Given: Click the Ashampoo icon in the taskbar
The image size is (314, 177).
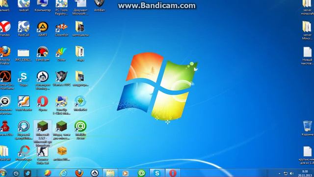Looking at the screenshot, I should tap(95, 173).
